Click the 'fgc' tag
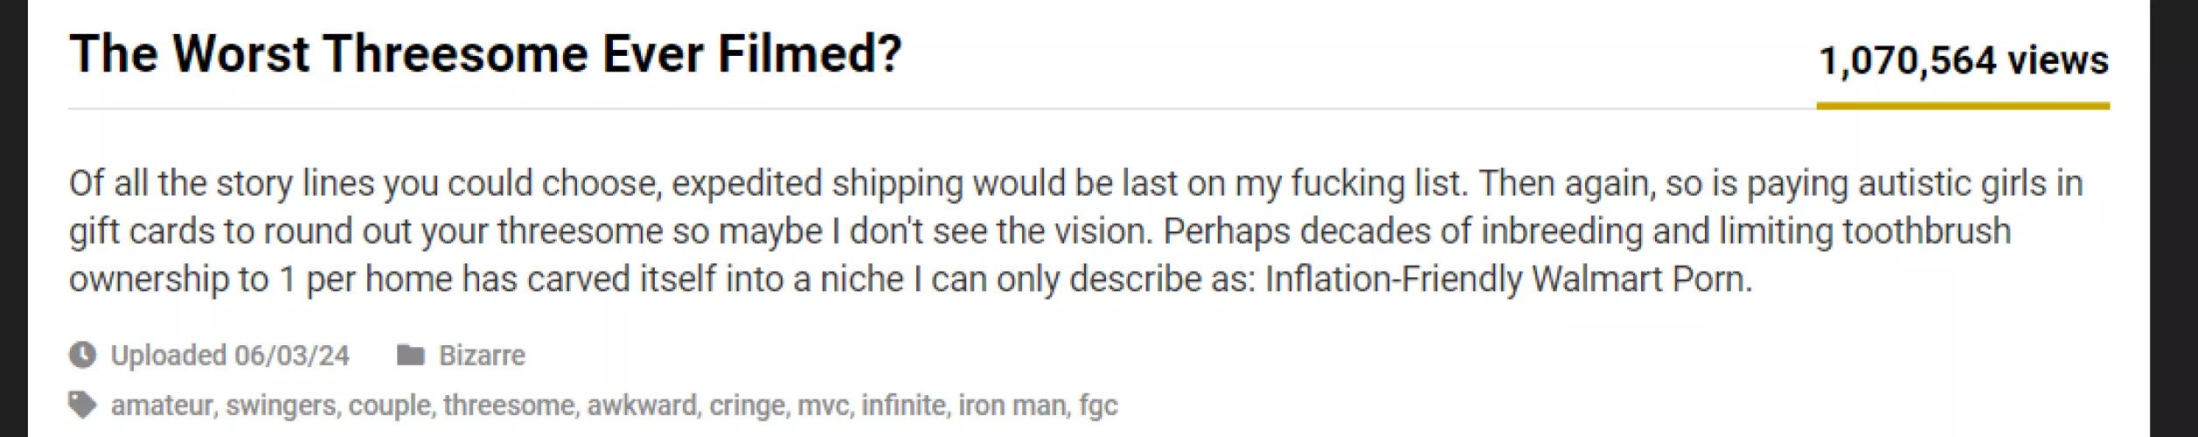 click(1097, 405)
